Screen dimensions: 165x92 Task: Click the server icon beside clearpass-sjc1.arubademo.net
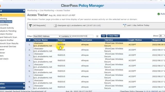click(55, 26)
